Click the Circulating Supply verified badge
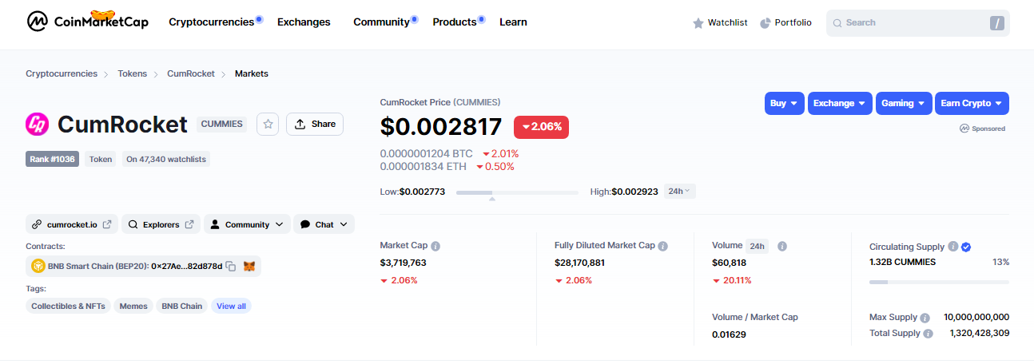The height and width of the screenshot is (364, 1034). [x=966, y=247]
